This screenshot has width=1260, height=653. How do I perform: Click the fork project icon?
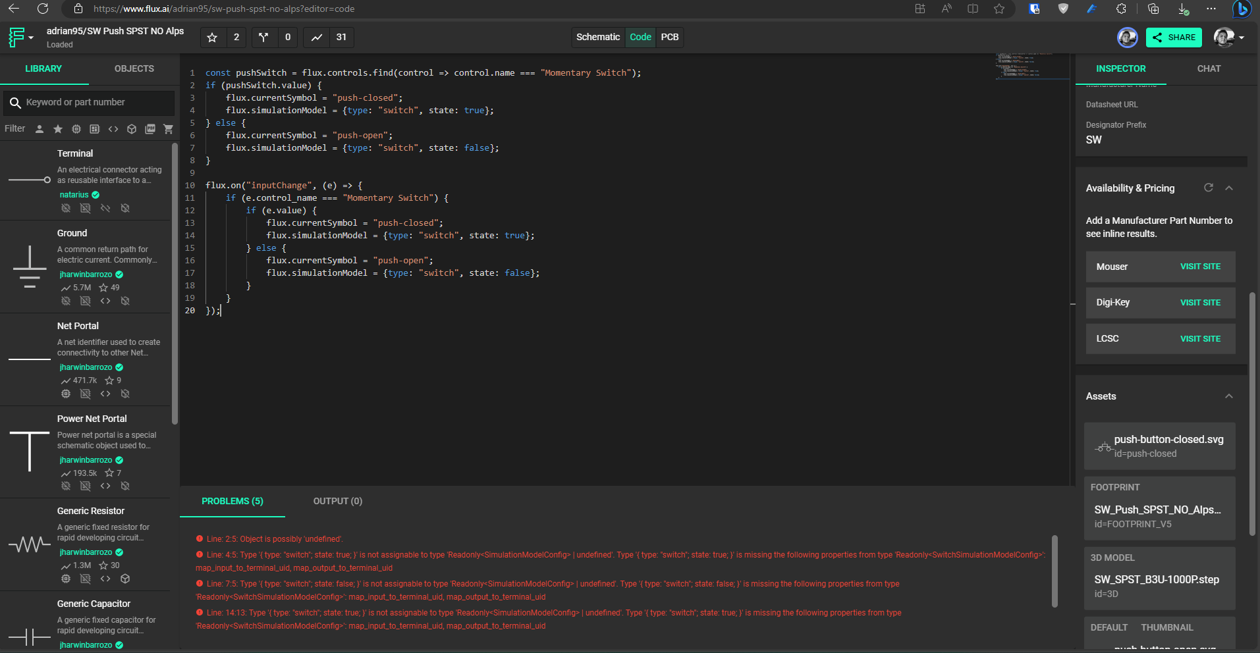[x=263, y=38]
